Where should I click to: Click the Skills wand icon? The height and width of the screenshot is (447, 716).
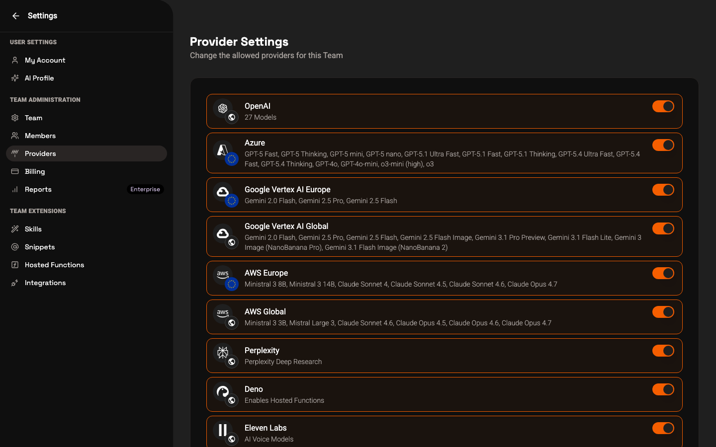(15, 229)
